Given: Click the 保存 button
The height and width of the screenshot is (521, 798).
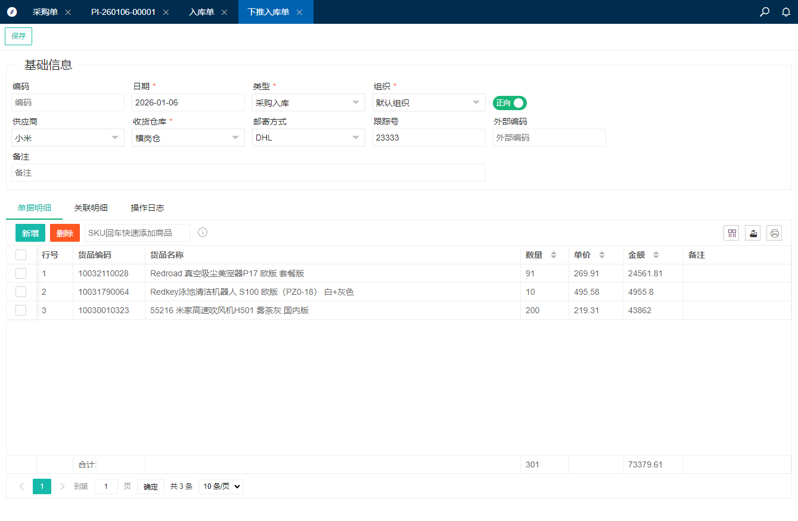Looking at the screenshot, I should pyautogui.click(x=18, y=36).
